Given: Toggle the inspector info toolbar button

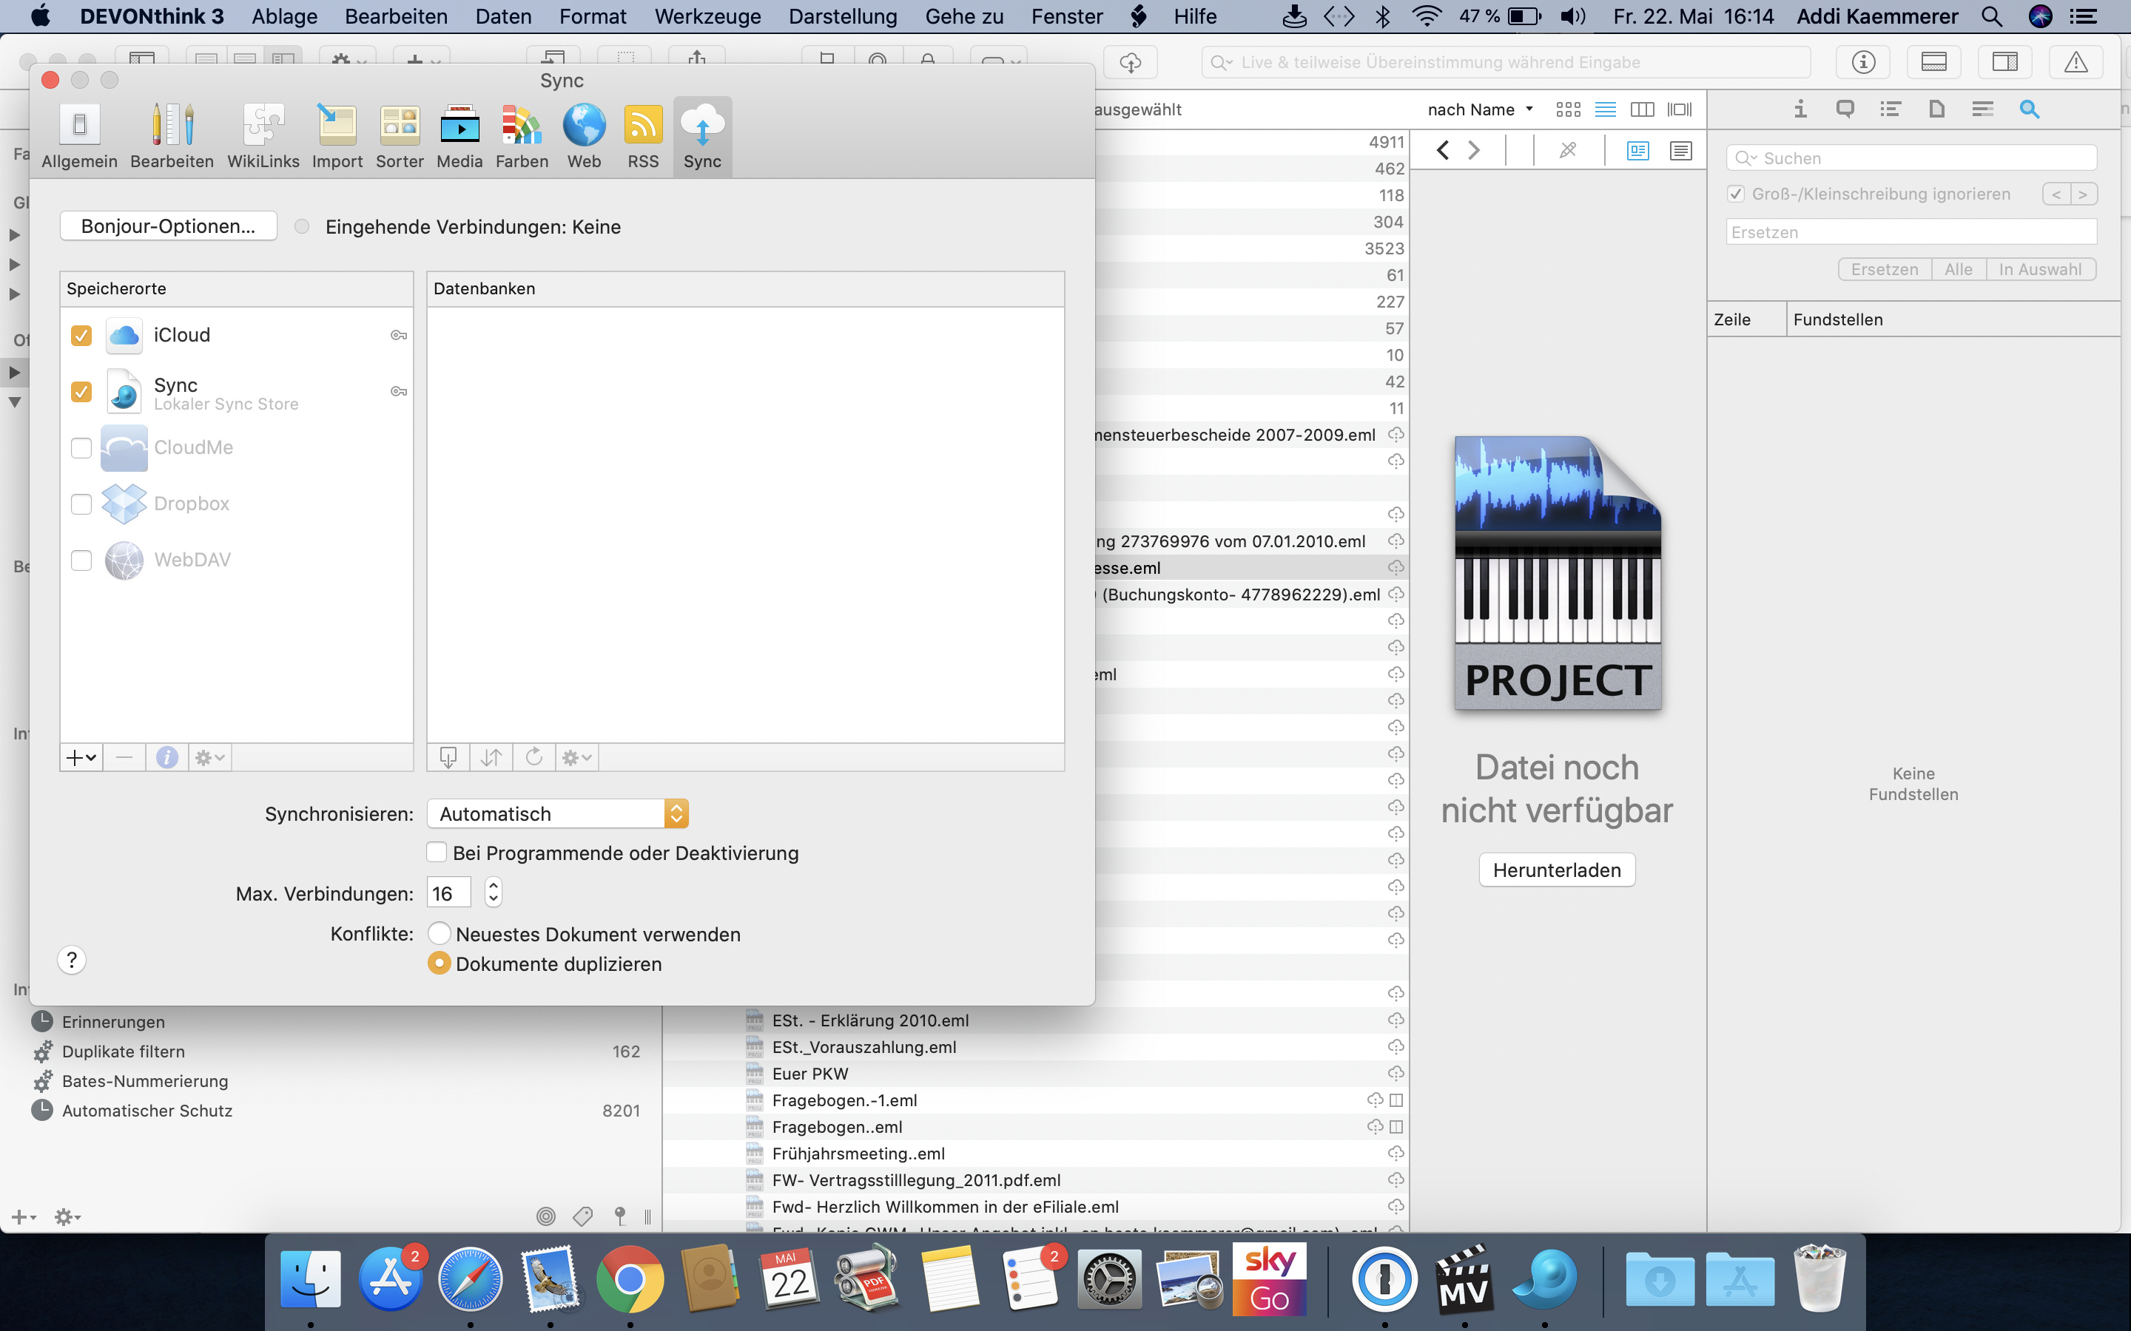Looking at the screenshot, I should 1863,61.
